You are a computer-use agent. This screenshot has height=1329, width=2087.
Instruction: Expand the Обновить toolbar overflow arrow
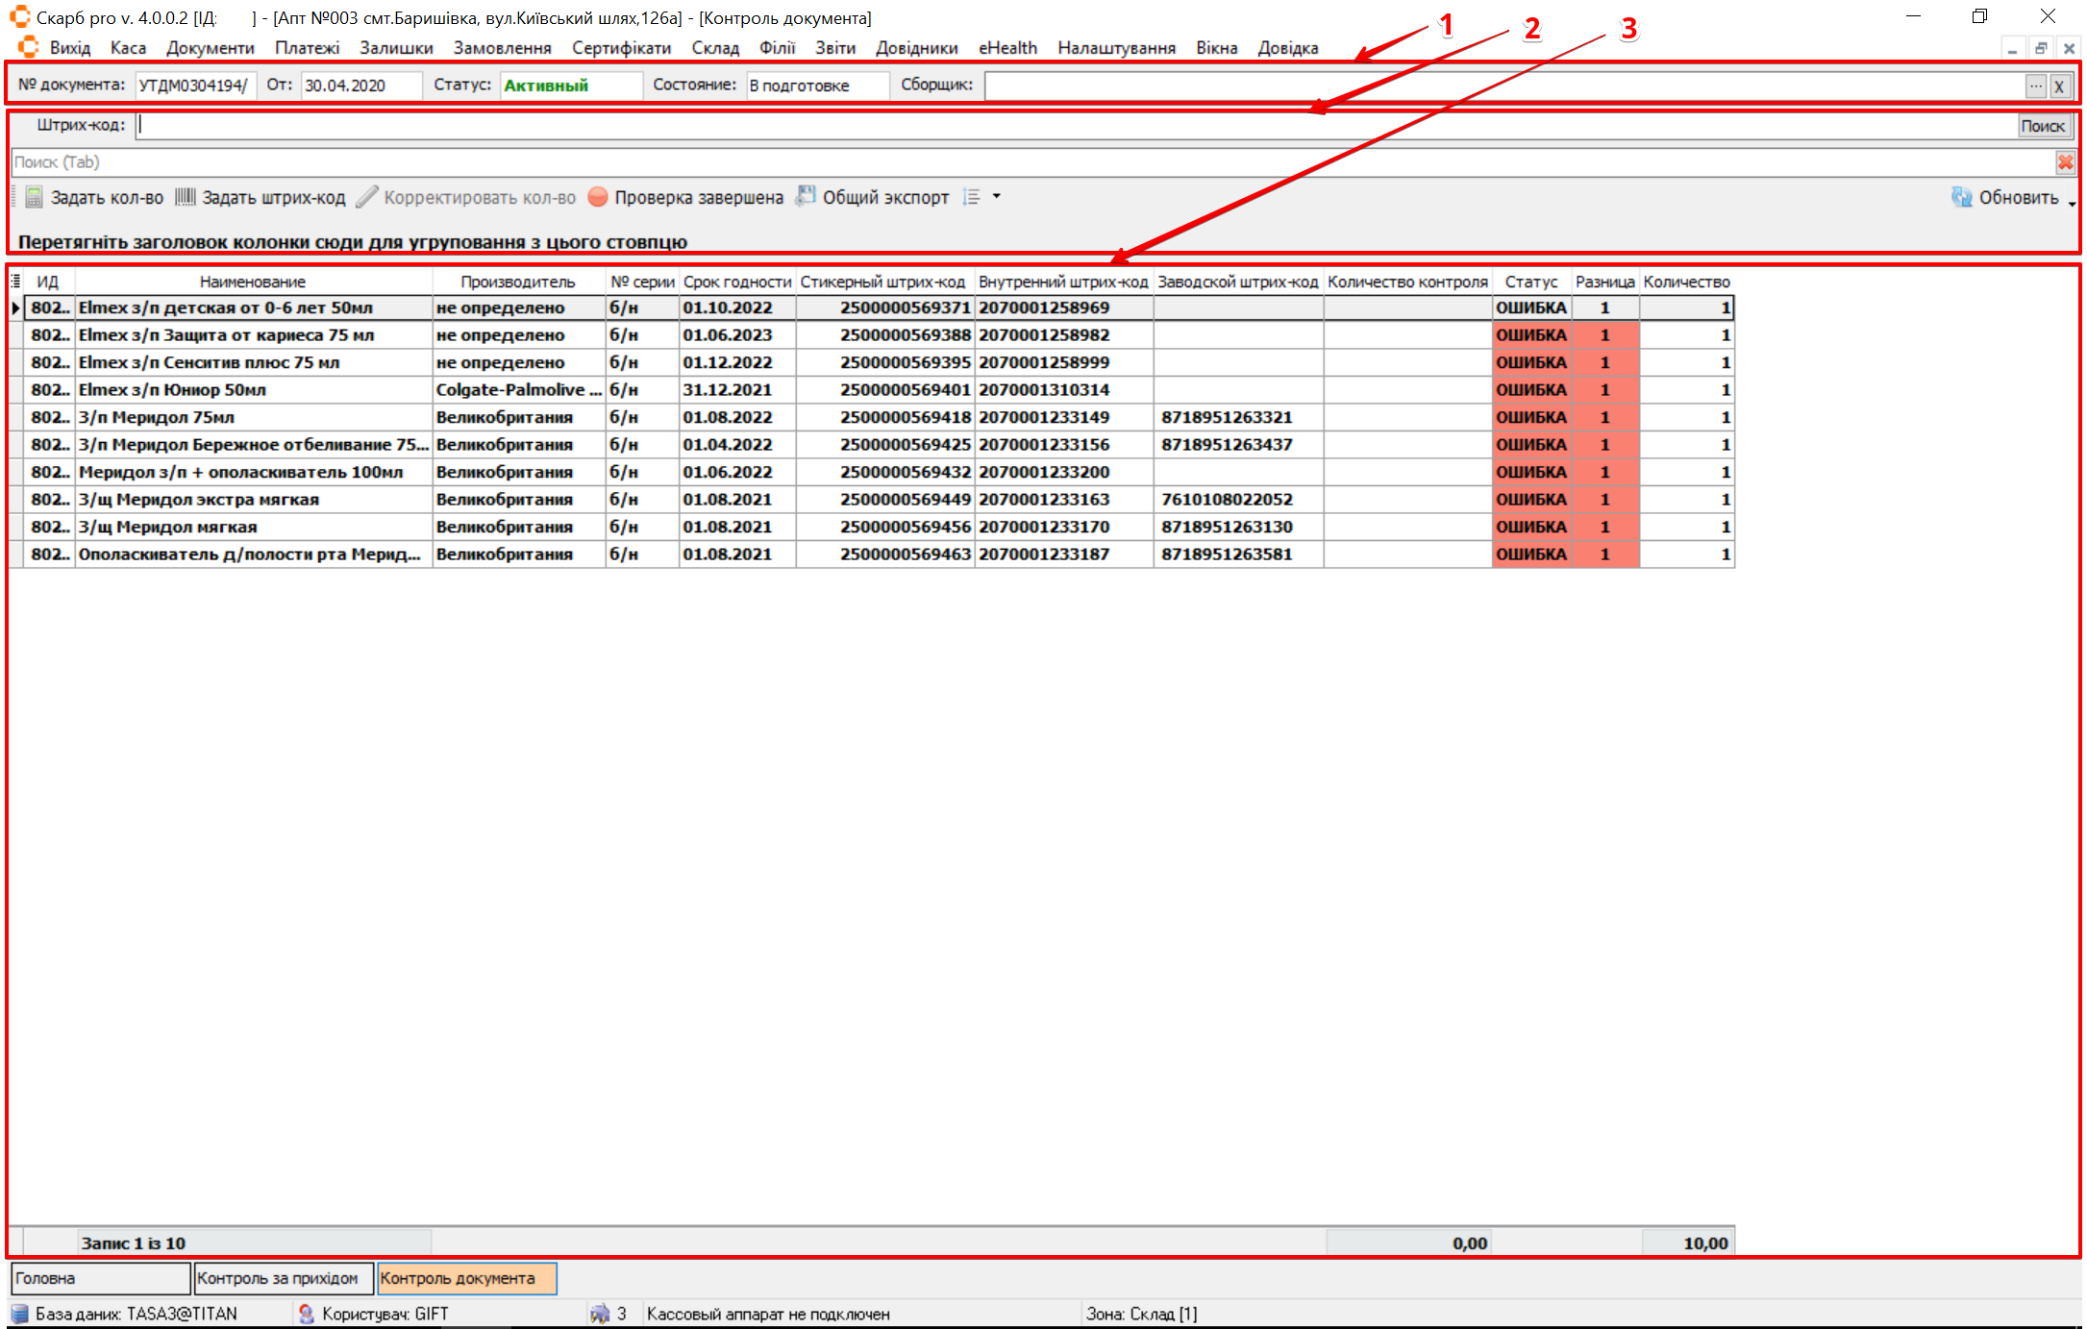2072,203
